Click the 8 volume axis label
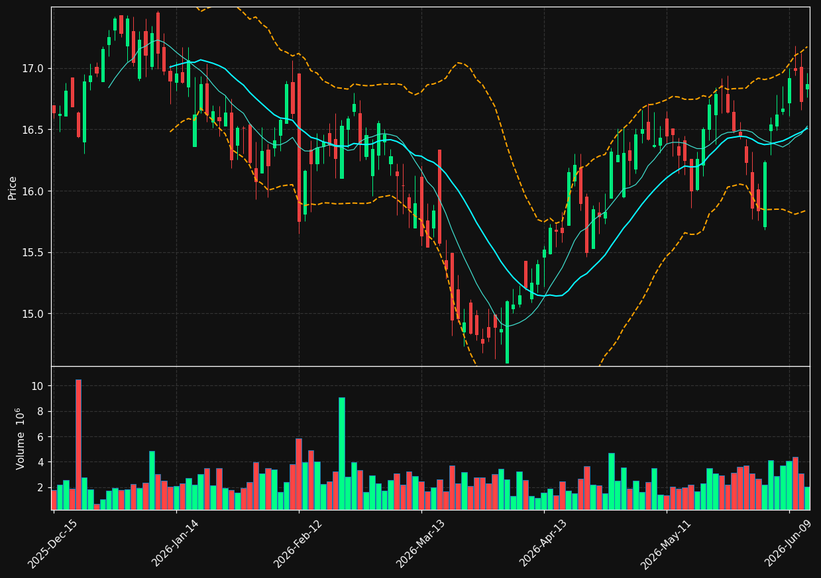821x578 pixels. (41, 411)
